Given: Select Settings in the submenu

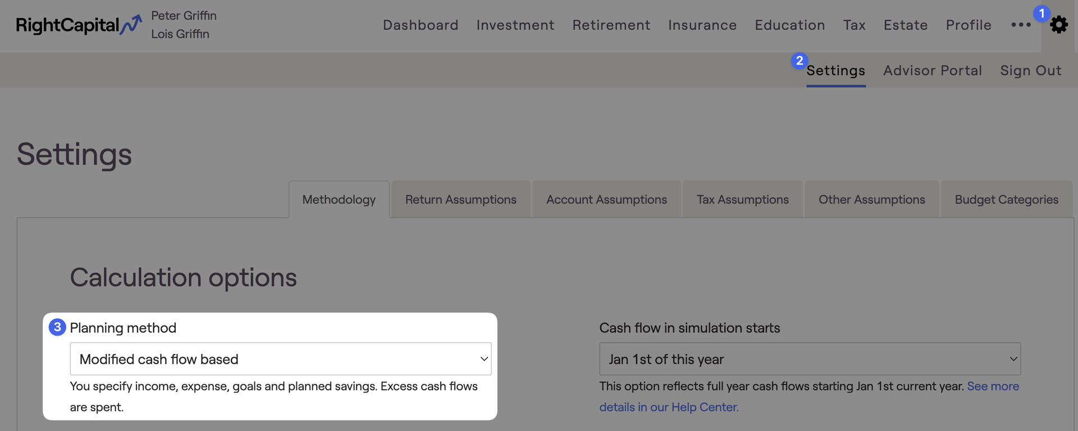Looking at the screenshot, I should tap(836, 71).
